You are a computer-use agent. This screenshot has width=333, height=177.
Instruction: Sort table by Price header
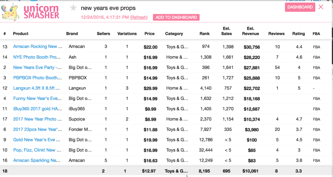[x=149, y=34]
